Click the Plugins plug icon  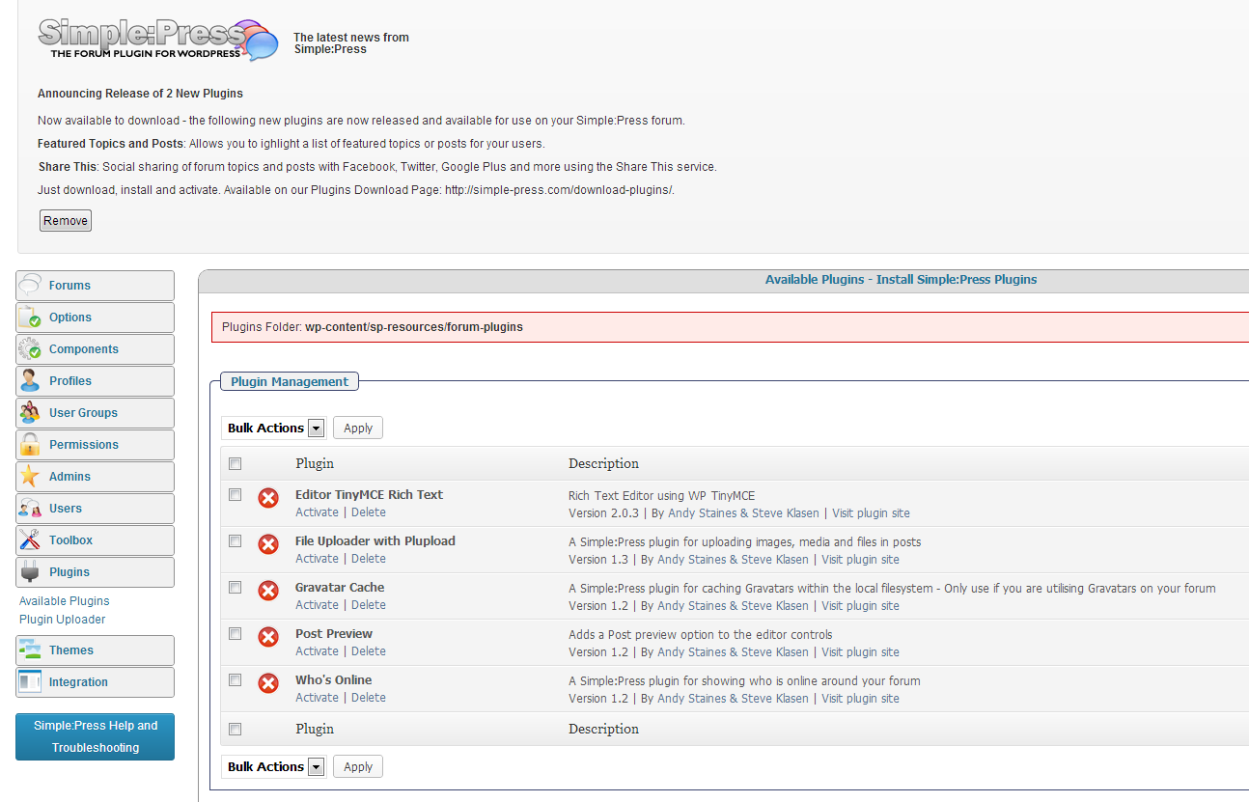(30, 571)
